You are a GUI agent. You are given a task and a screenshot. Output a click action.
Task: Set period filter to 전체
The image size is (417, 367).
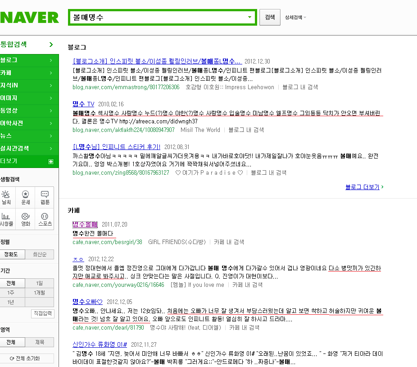click(12, 283)
